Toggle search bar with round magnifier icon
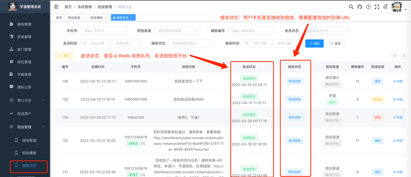 [395, 56]
